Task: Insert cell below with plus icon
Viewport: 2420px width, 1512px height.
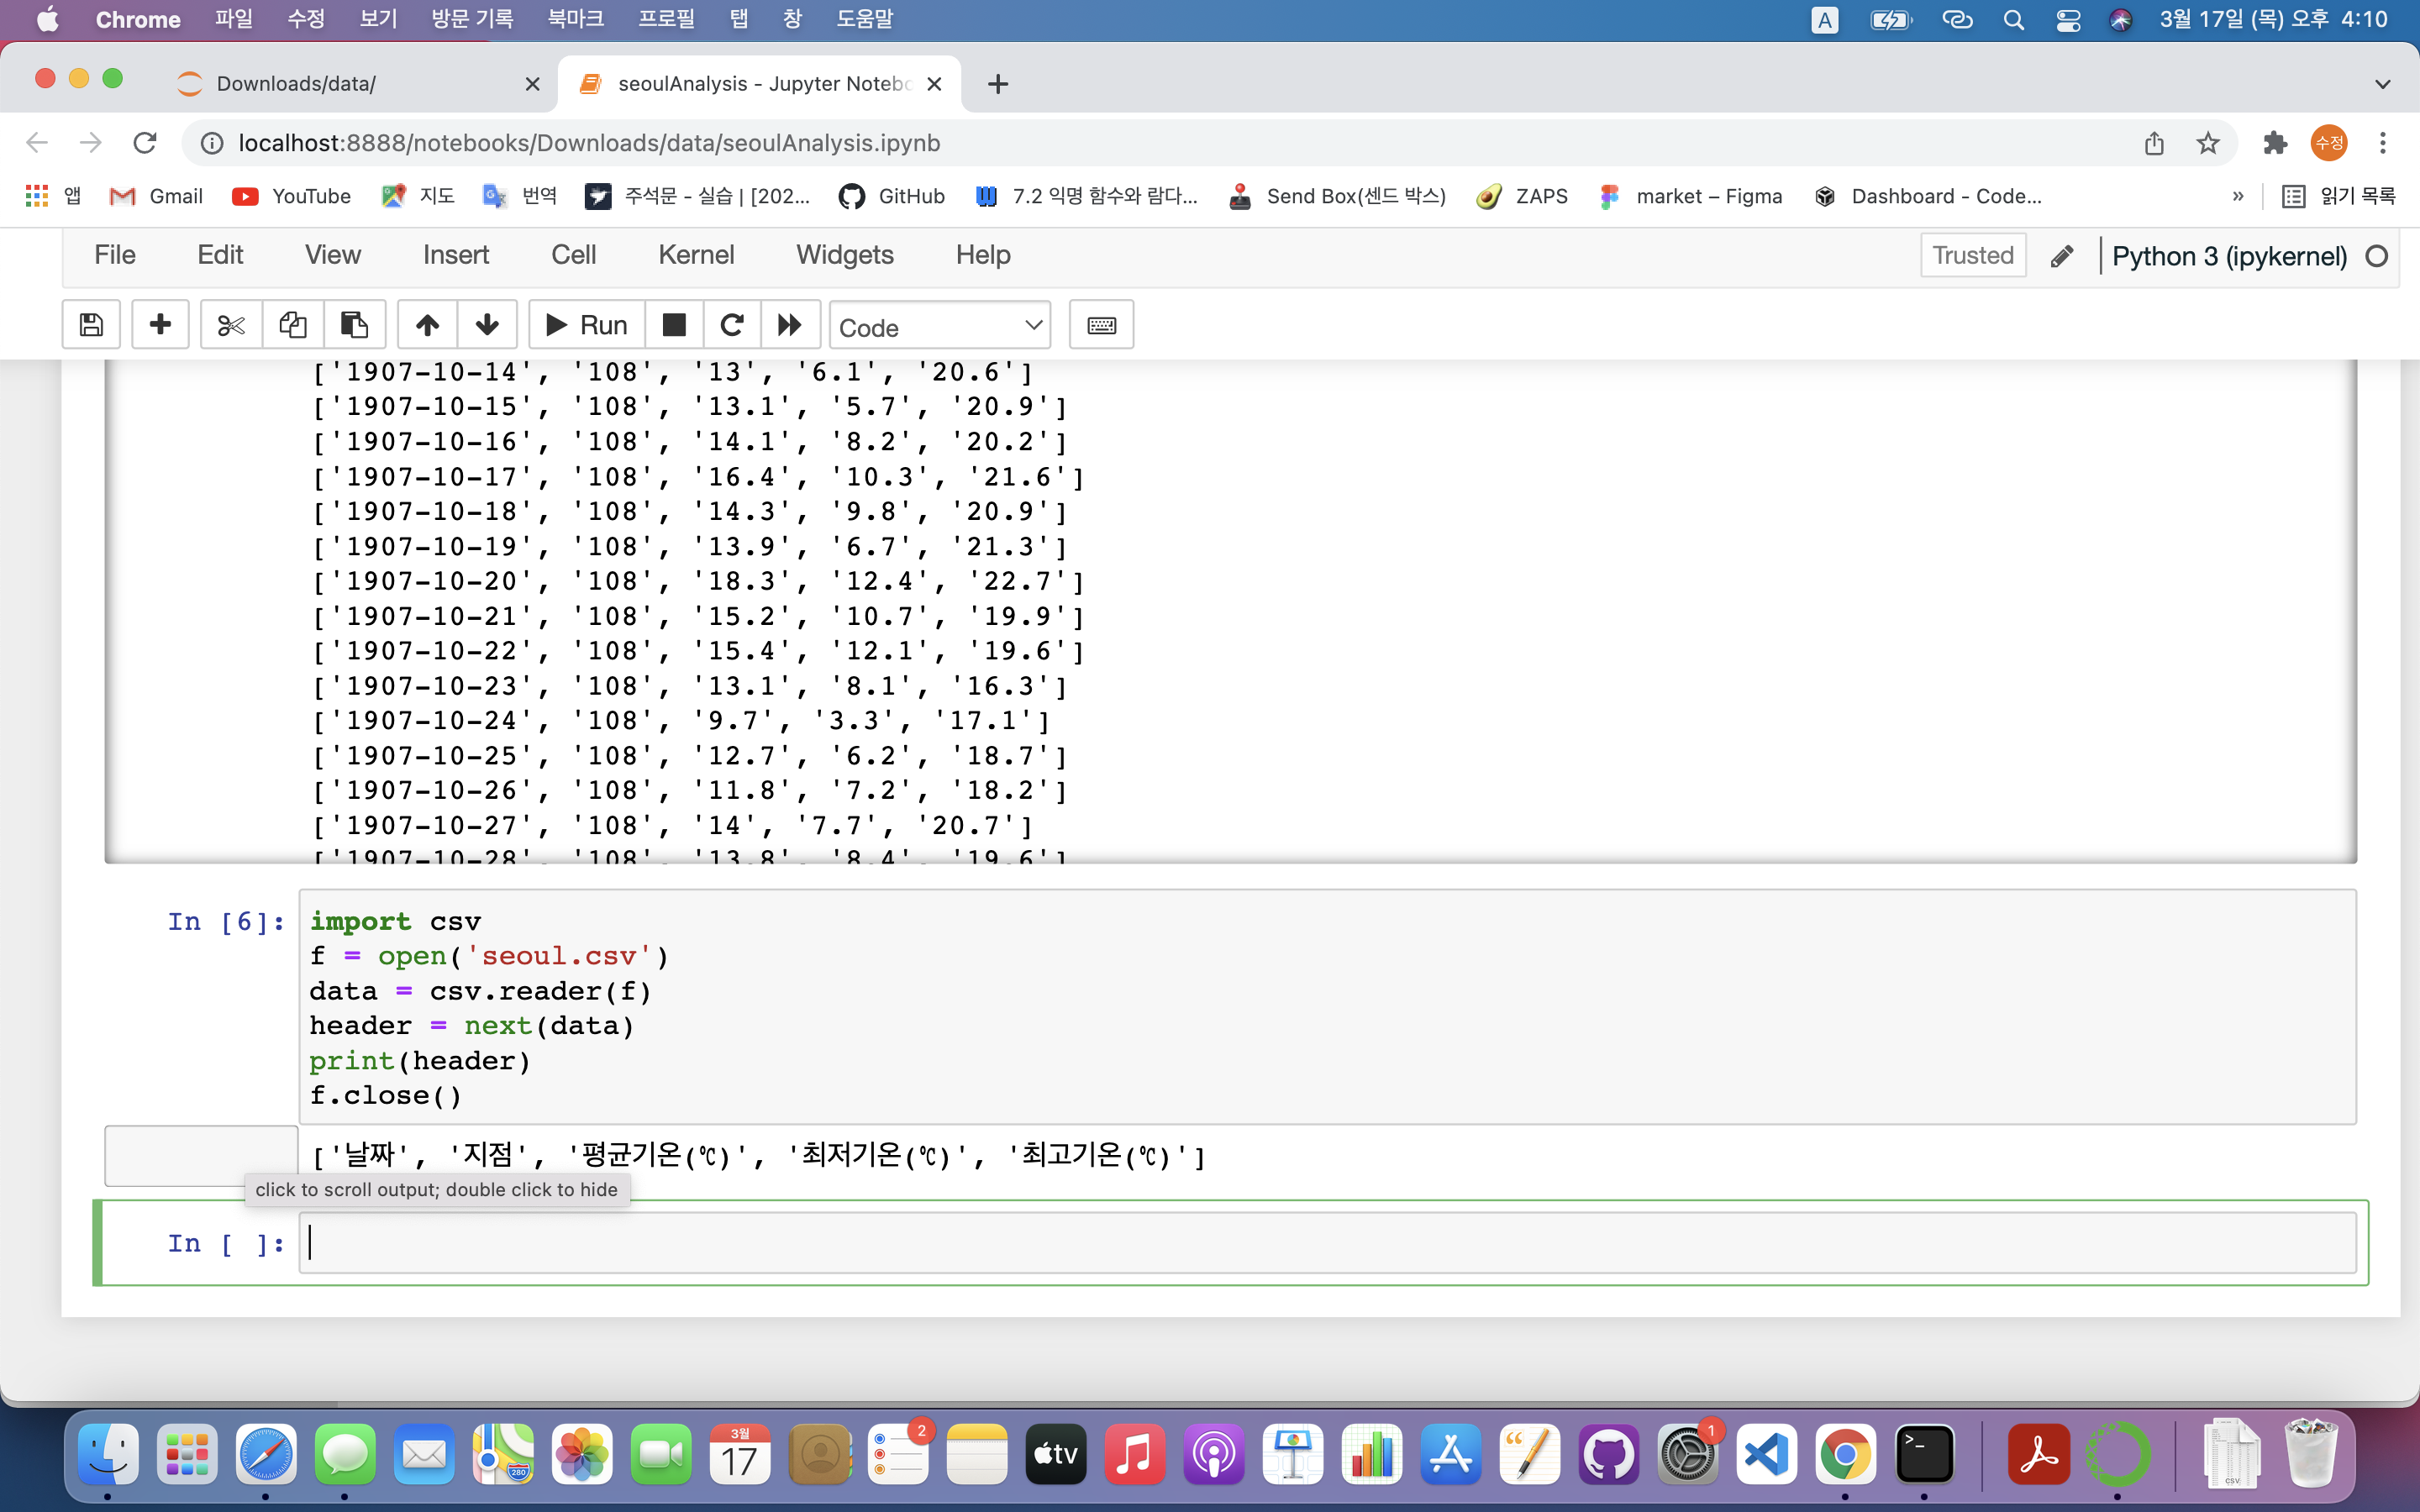Action: click(x=160, y=325)
